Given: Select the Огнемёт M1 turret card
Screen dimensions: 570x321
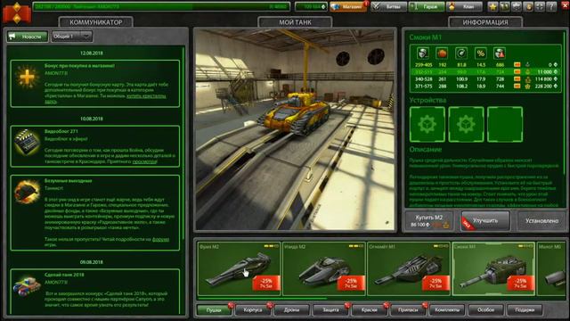Looking at the screenshot, I should pos(409,268).
